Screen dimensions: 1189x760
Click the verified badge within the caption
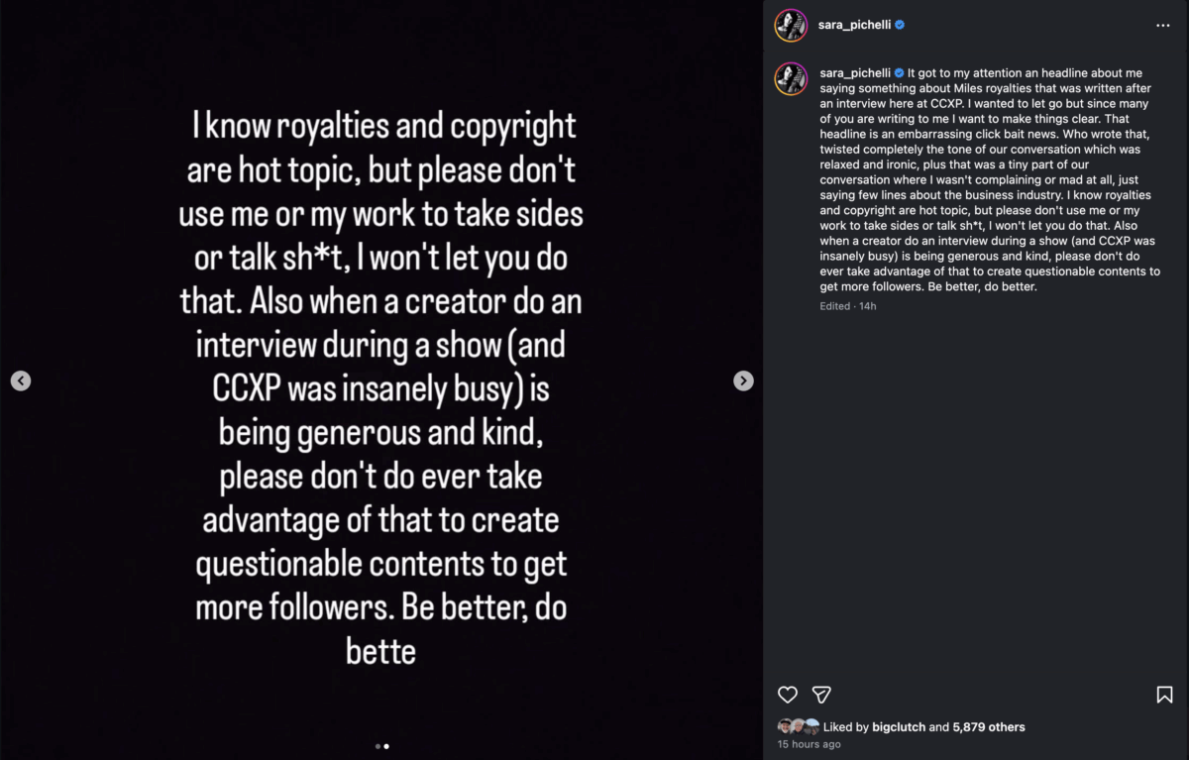click(x=900, y=72)
